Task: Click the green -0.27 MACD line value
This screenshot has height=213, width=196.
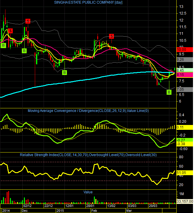Action: click(184, 140)
